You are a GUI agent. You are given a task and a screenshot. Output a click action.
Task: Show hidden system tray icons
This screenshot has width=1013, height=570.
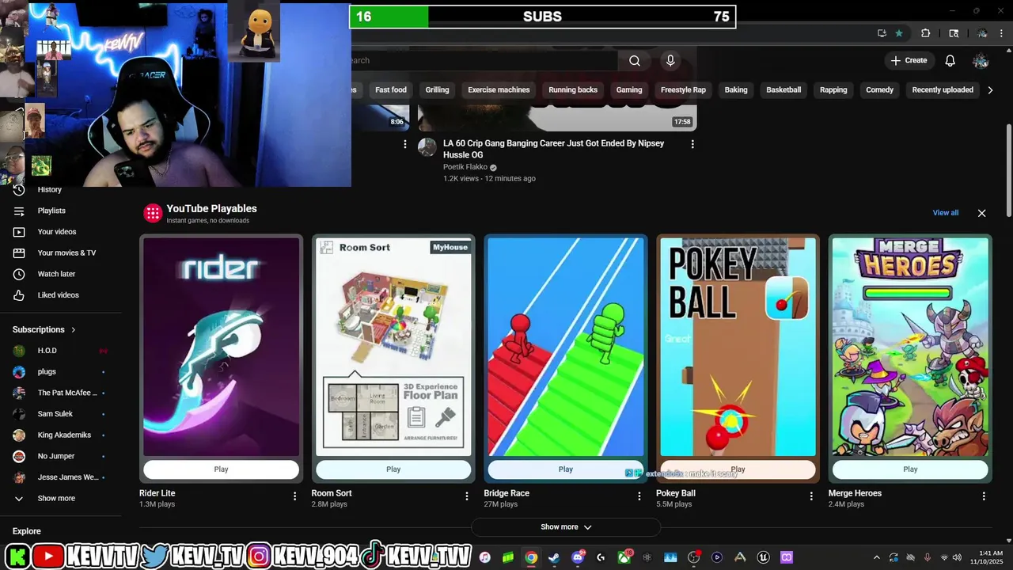pyautogui.click(x=876, y=557)
